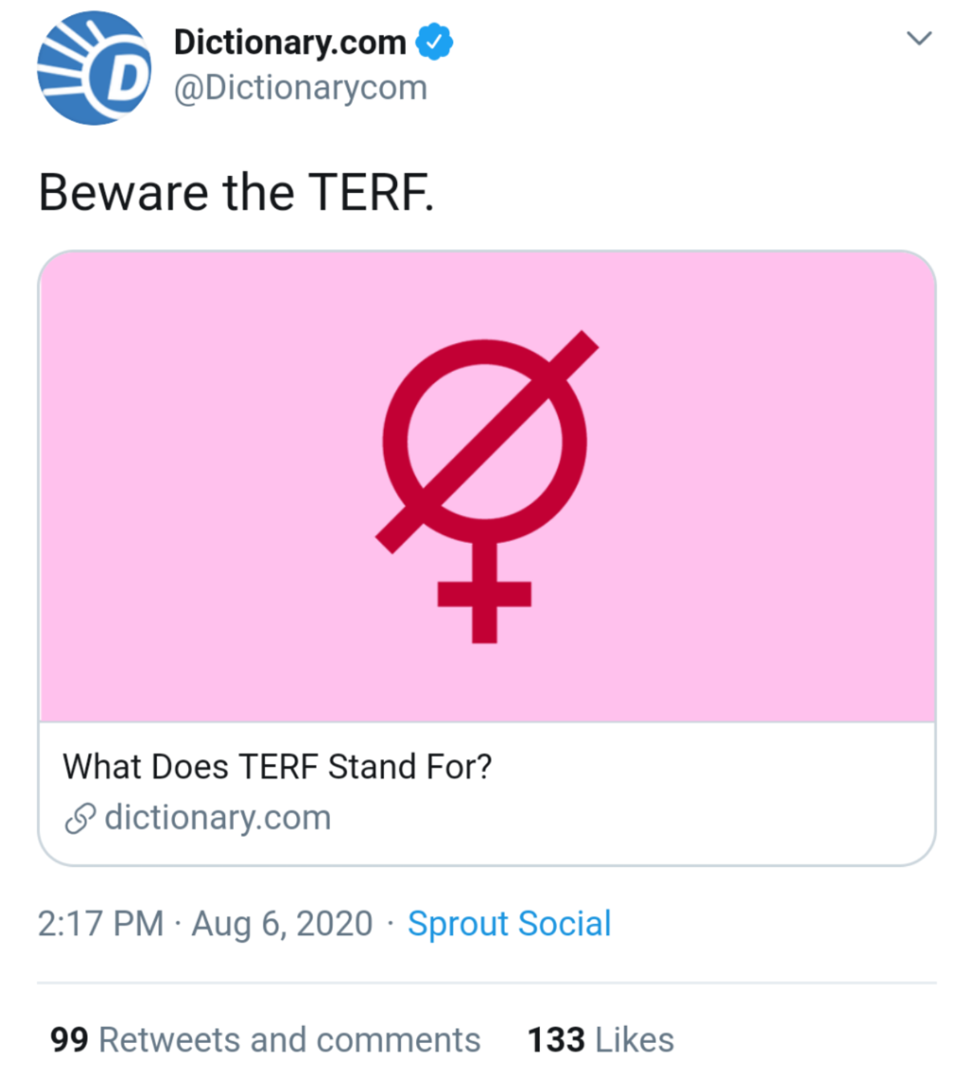The width and height of the screenshot is (973, 1087).
Task: Open the Sprout Social source link
Action: pos(509,924)
